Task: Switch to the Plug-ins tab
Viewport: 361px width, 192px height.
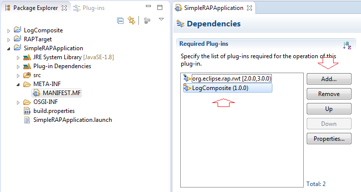Action: pos(89,8)
